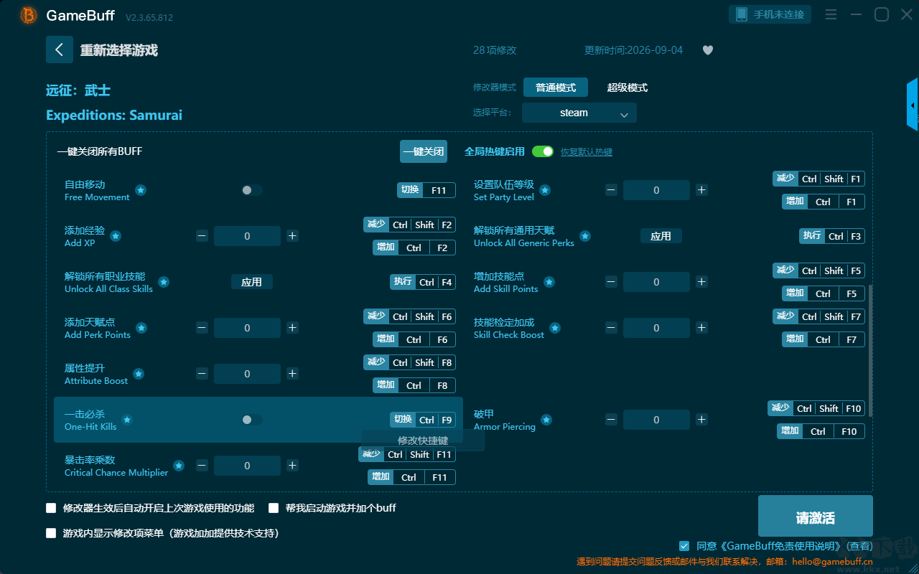Increase Attribute Boost with plus
Screen dimensions: 919x574
tap(292, 374)
